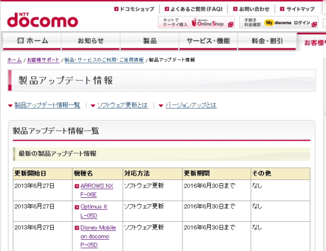This screenshot has width=326, height=251.
Task: Click external-window icon on Online Shop banner
Action: [230, 24]
